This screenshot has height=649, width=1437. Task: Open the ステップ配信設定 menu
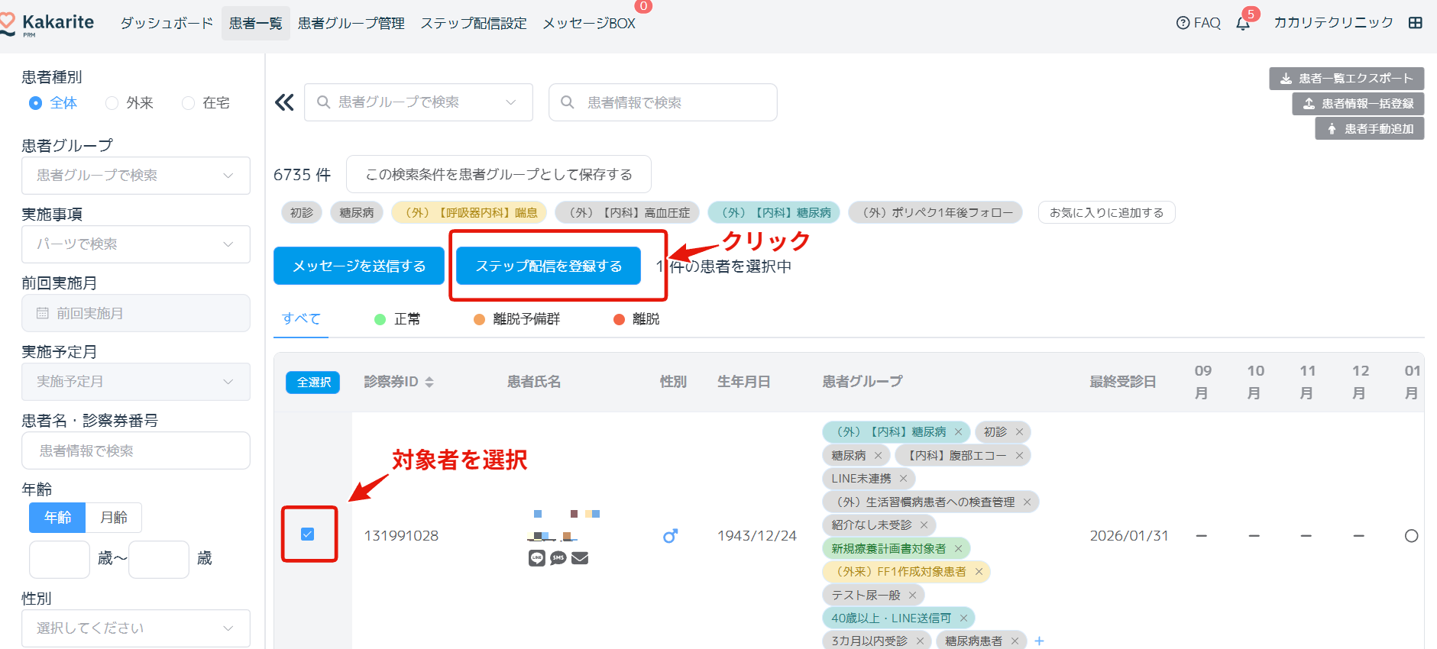coord(473,24)
